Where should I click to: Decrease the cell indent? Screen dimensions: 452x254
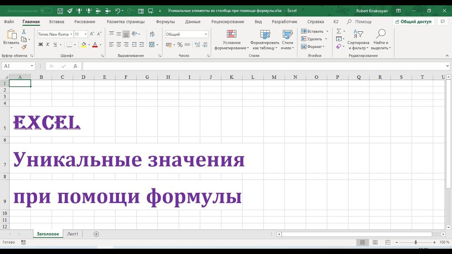click(134, 45)
